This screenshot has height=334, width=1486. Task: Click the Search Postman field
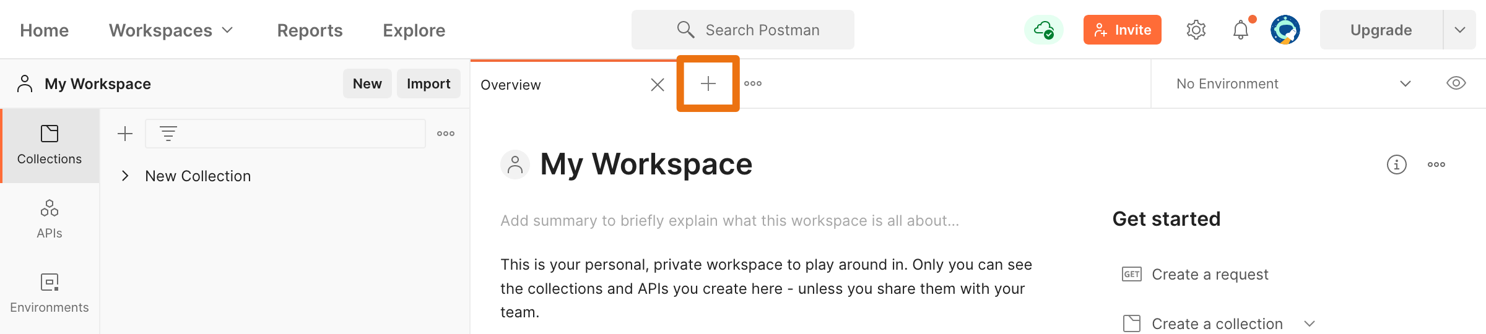pyautogui.click(x=743, y=30)
